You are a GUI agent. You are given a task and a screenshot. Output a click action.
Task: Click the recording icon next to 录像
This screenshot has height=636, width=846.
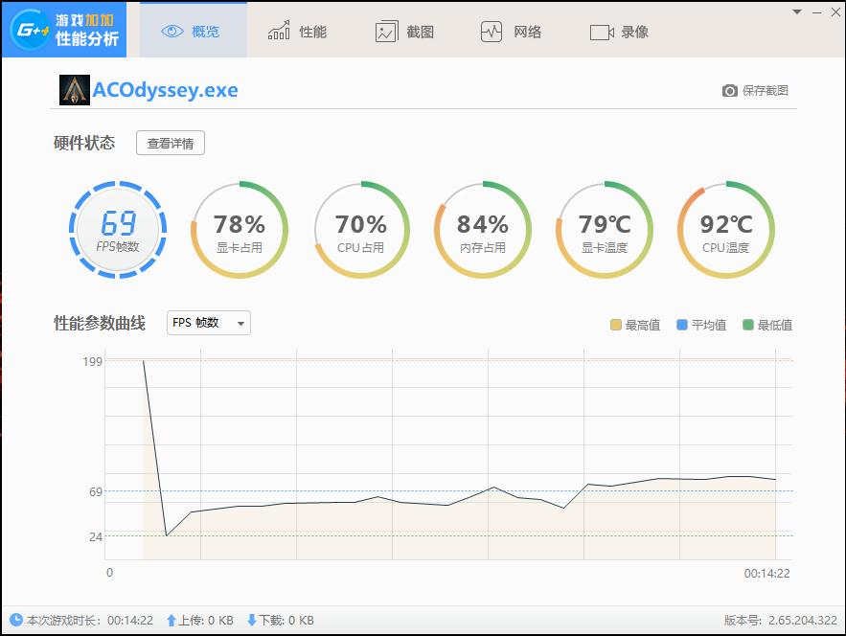[603, 31]
